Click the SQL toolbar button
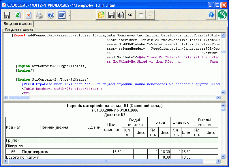229x167 pixels. (x=131, y=15)
